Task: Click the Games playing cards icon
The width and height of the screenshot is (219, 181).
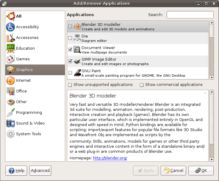Action: [10, 59]
